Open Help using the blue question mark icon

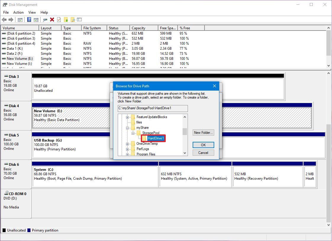pyautogui.click(x=29, y=20)
